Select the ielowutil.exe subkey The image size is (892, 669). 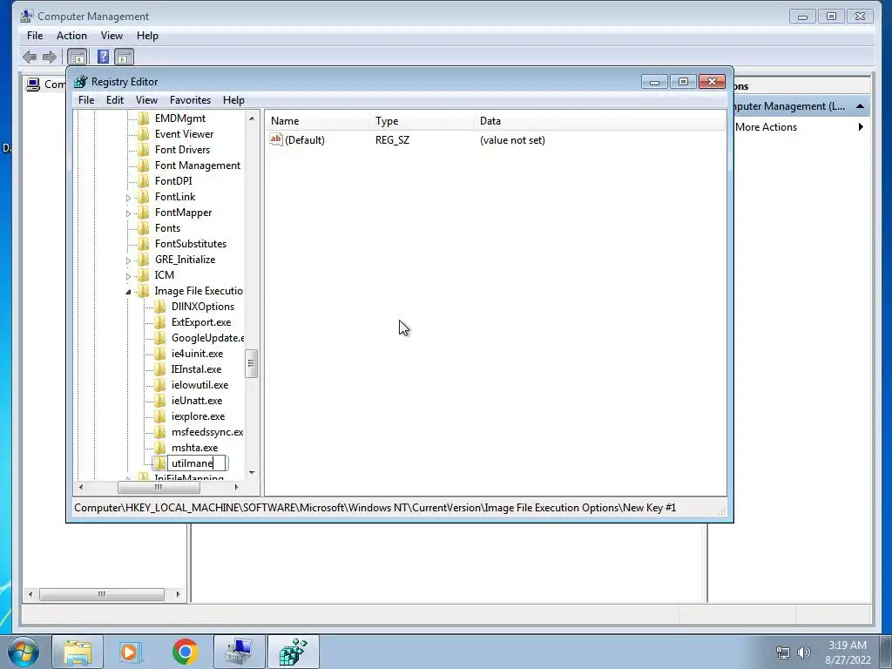pyautogui.click(x=199, y=385)
